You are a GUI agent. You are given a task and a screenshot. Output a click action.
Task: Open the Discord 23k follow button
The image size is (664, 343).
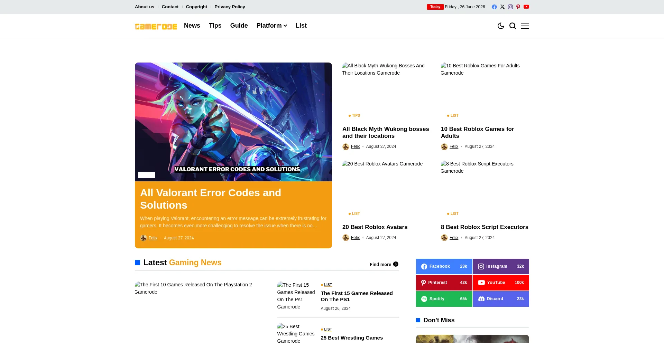(501, 299)
